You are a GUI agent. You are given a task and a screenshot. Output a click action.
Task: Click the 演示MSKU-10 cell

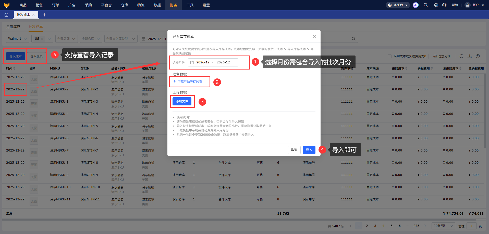pos(60,187)
